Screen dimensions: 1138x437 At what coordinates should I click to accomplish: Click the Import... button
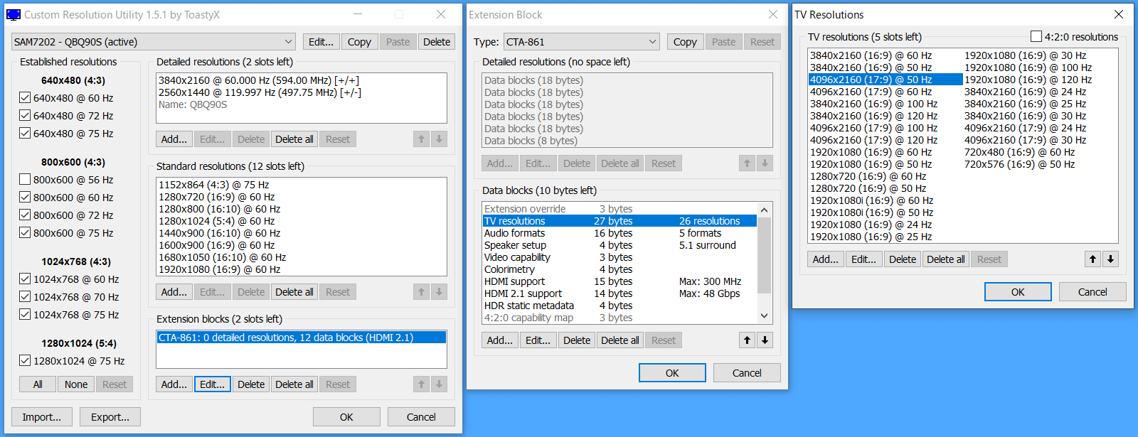pos(42,417)
